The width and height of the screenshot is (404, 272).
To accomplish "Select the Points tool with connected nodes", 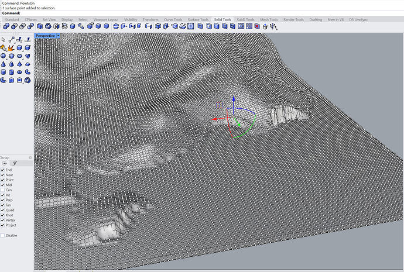I will point(11,40).
